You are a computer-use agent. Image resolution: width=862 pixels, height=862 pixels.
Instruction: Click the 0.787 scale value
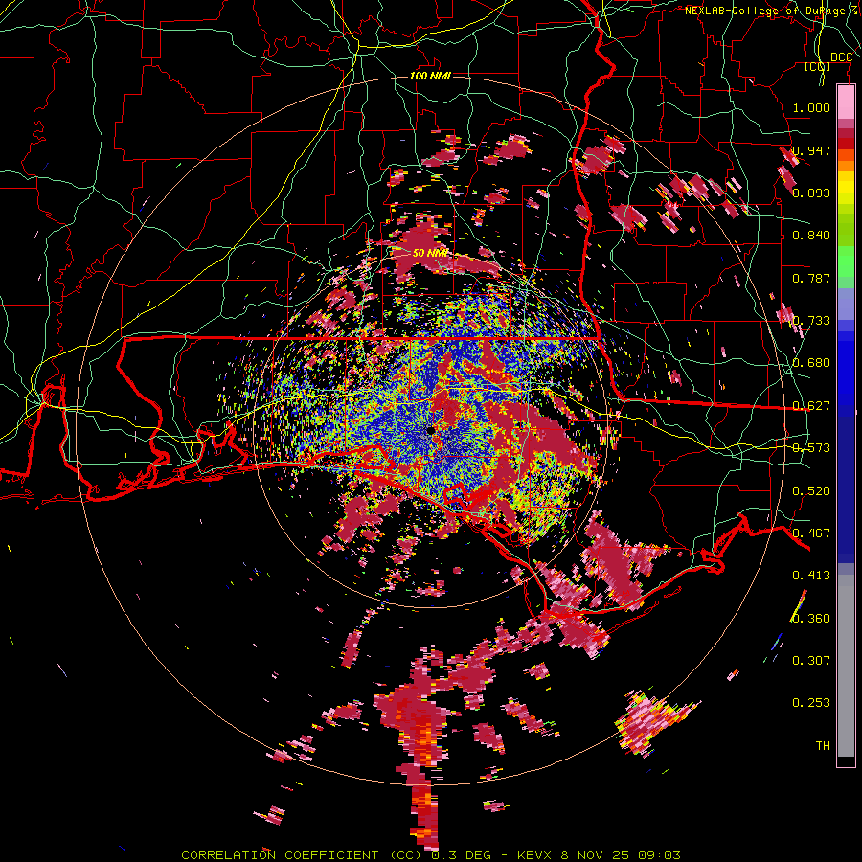click(x=811, y=278)
